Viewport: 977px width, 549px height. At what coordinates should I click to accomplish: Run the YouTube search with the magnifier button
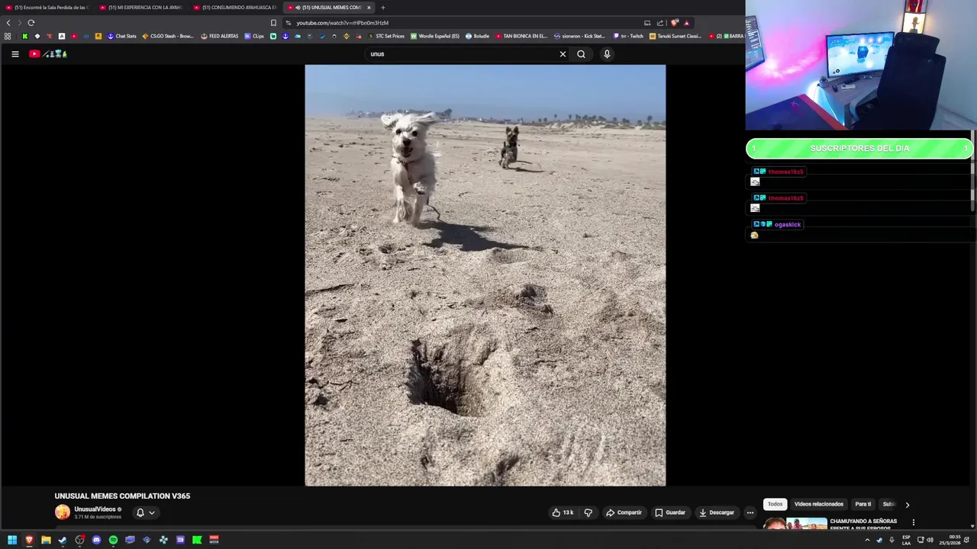pyautogui.click(x=581, y=54)
